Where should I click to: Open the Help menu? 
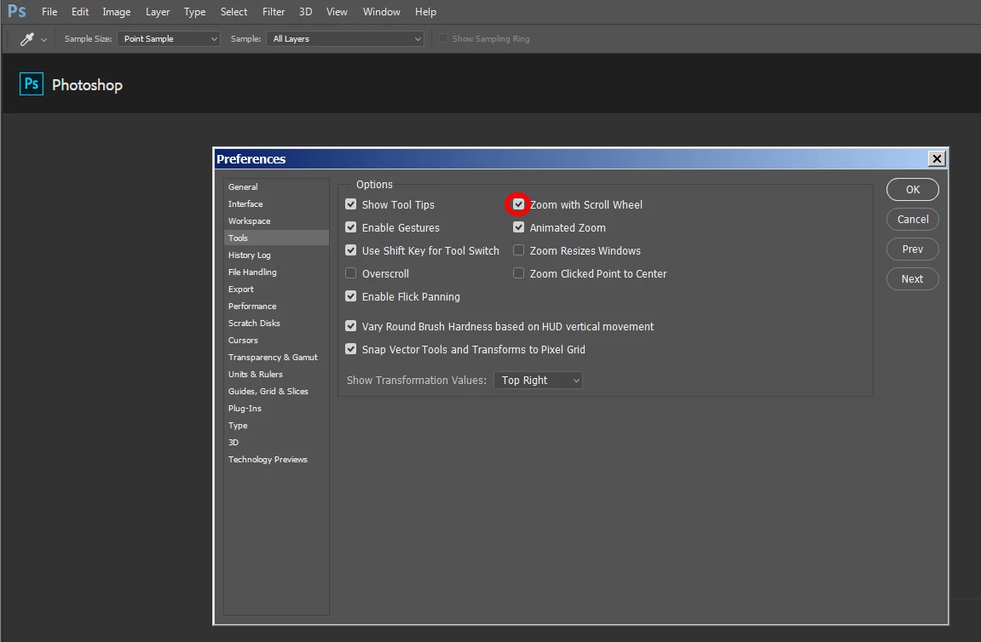click(425, 11)
